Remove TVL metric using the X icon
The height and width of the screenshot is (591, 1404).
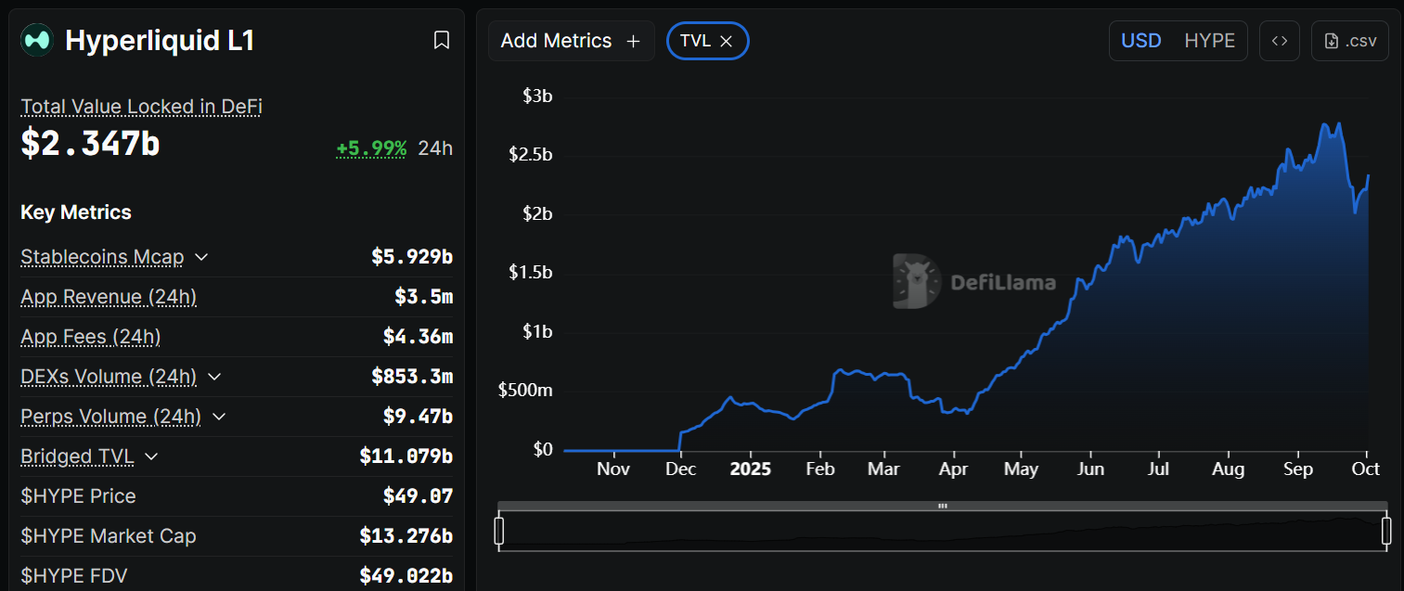click(x=727, y=41)
